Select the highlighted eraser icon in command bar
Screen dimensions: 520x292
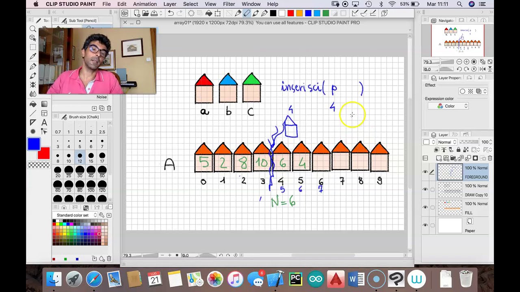click(247, 13)
